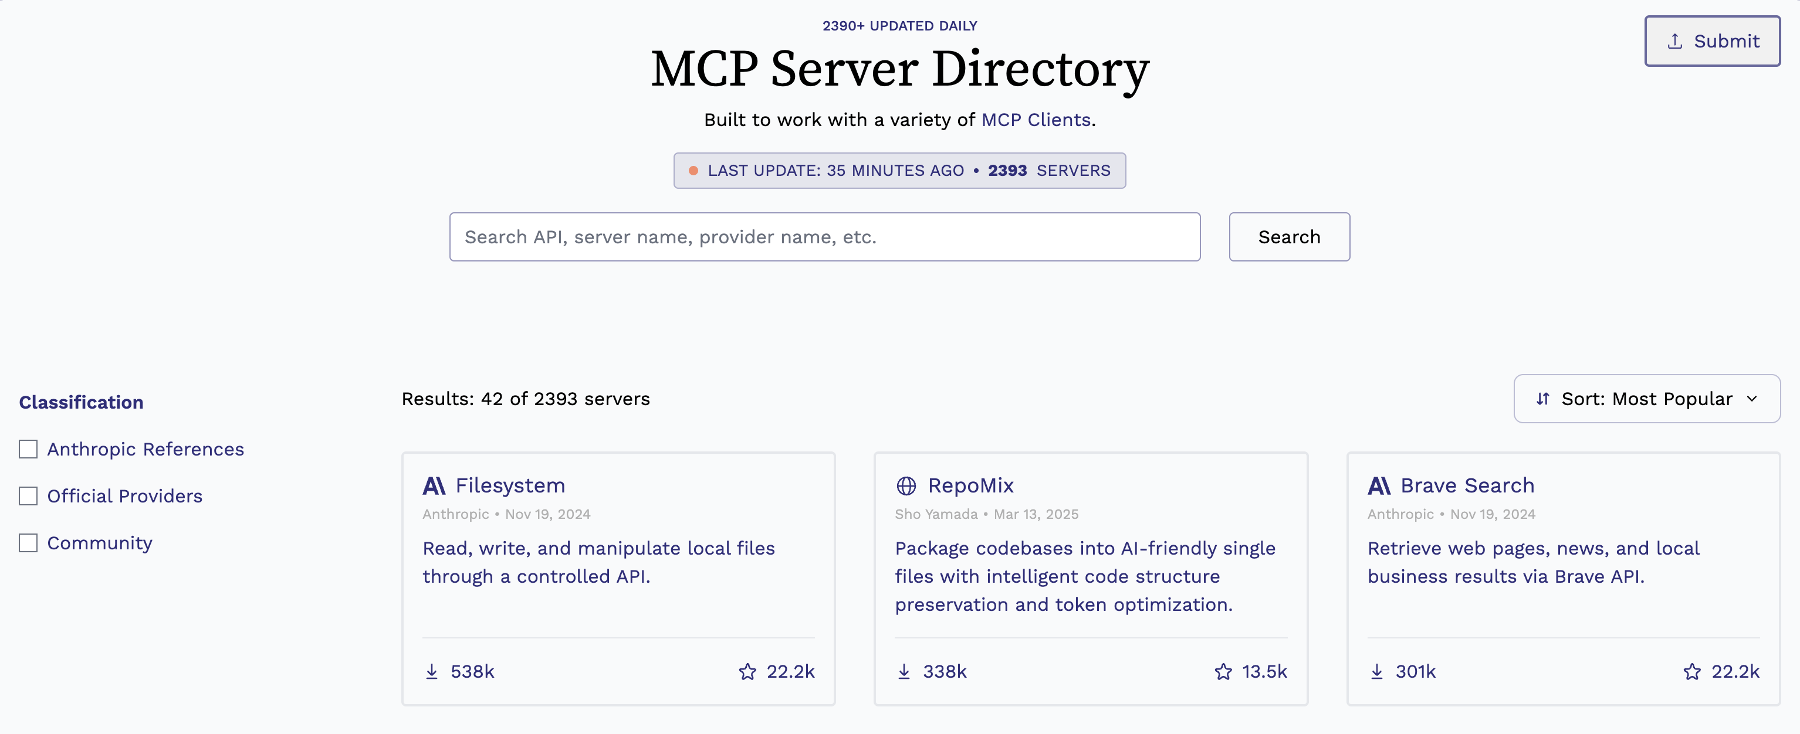The image size is (1800, 734).
Task: Open the MCP Clients link
Action: (x=1036, y=120)
